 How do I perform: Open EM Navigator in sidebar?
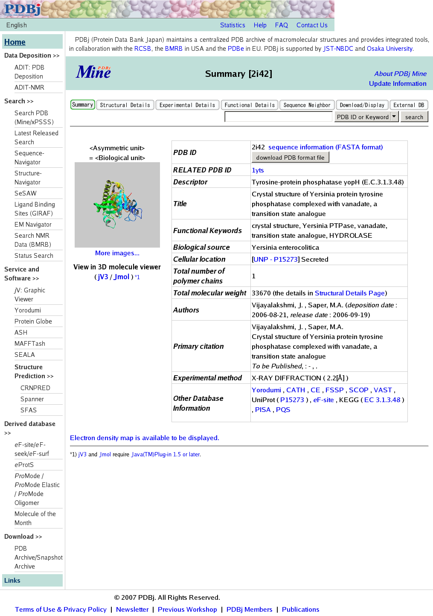click(x=33, y=225)
